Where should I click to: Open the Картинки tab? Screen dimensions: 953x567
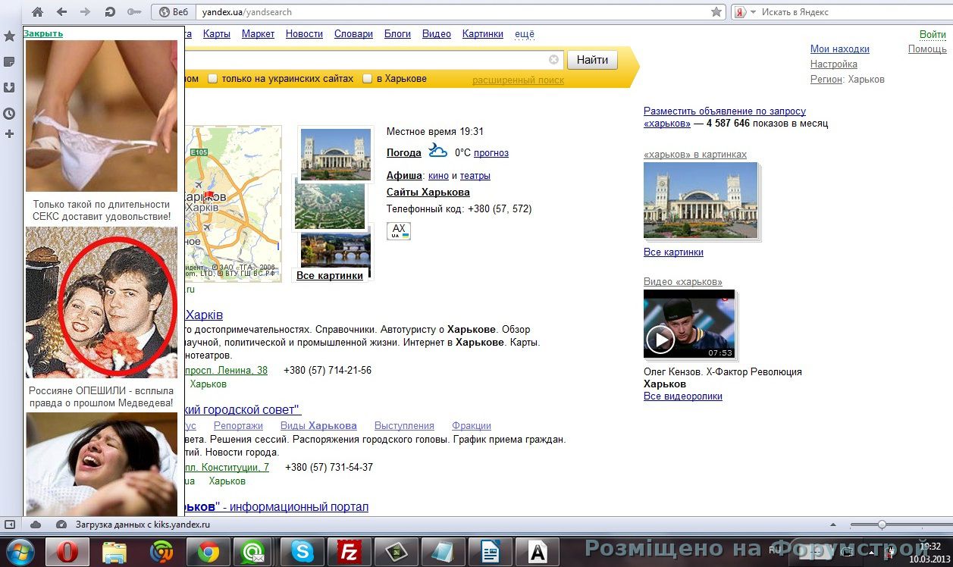click(482, 34)
